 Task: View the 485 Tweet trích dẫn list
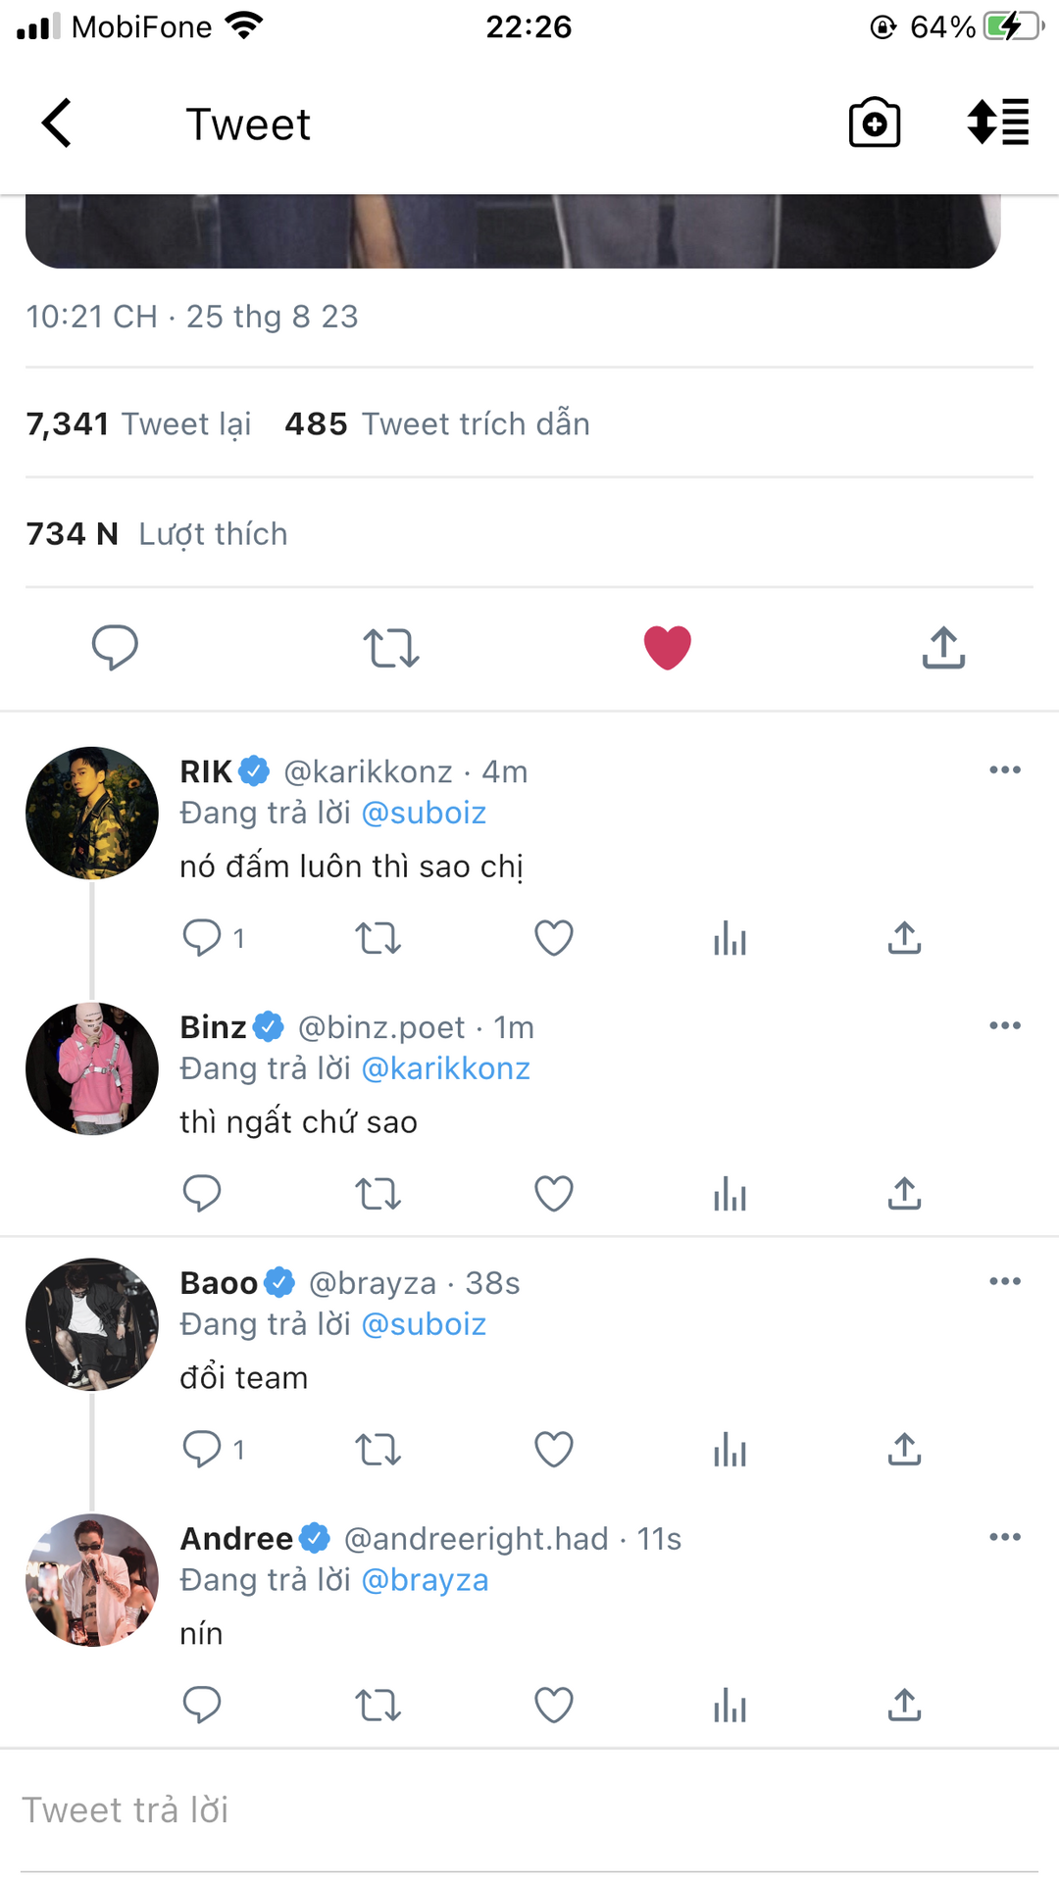437,424
